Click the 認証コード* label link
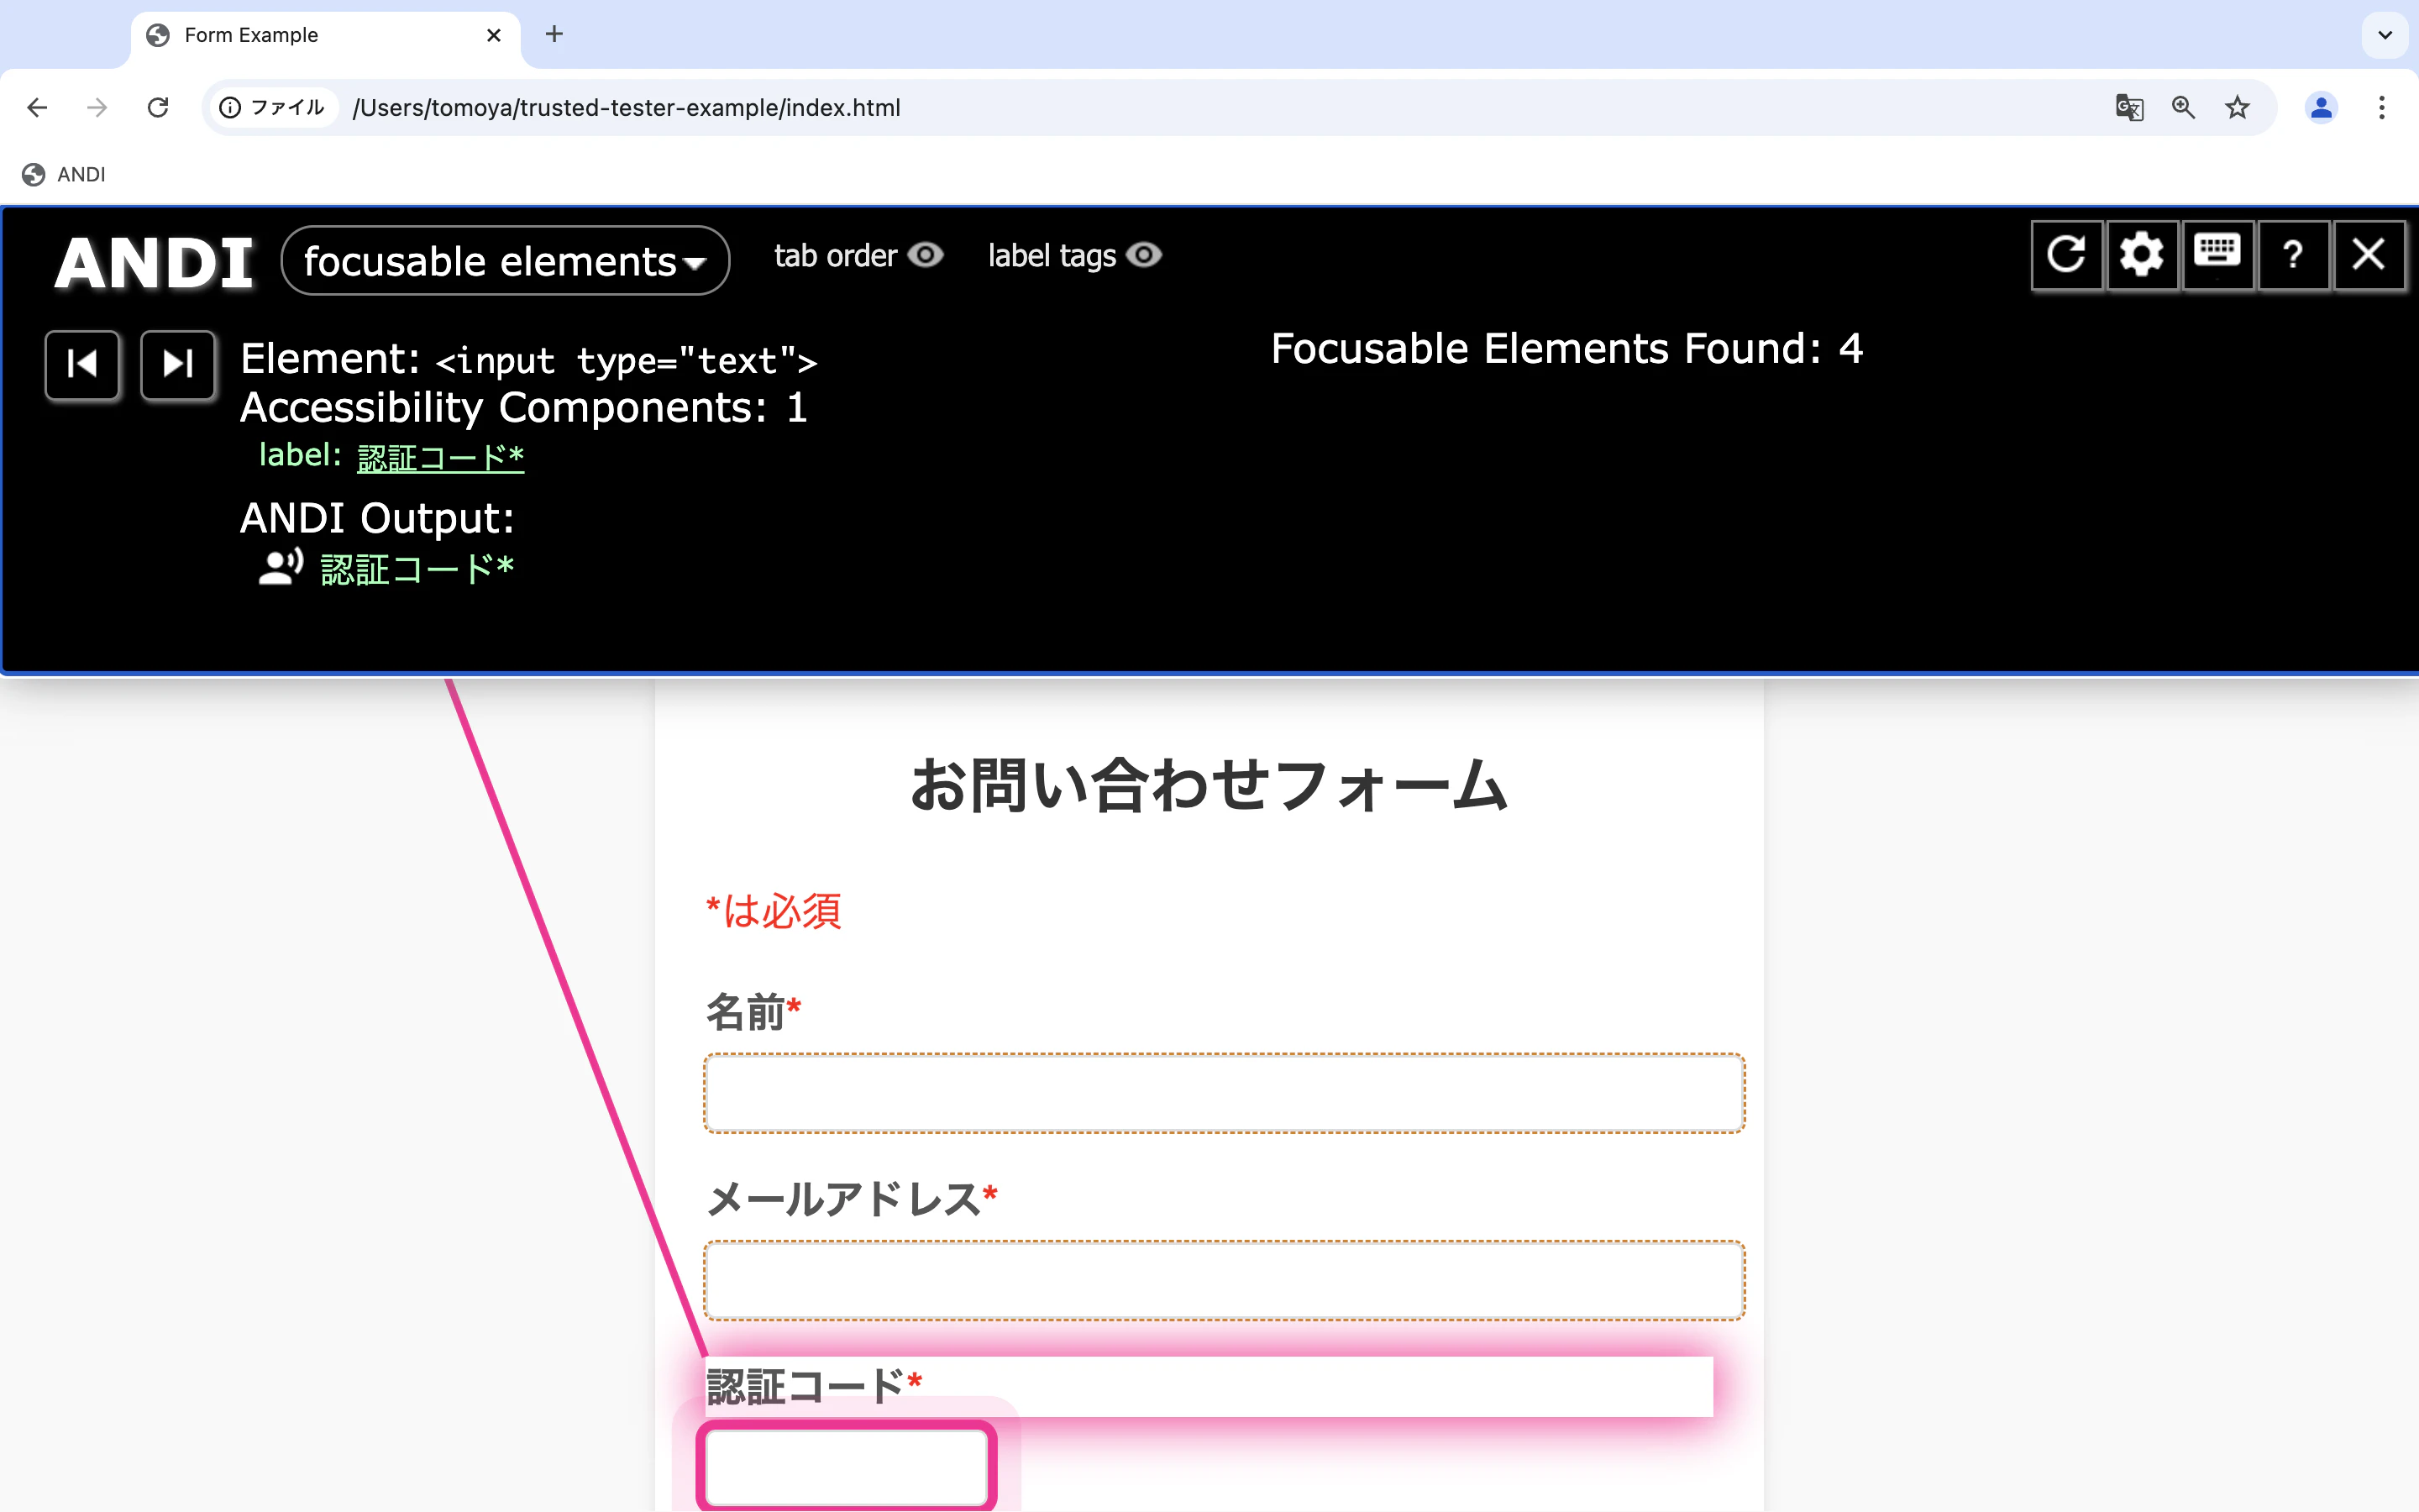2419x1512 pixels. 440,456
